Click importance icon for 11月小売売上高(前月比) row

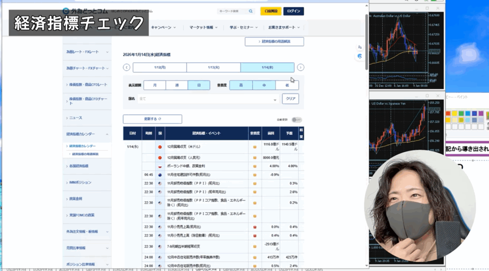click(255, 227)
